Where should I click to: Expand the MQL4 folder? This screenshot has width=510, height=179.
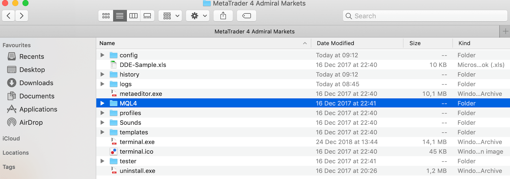(x=102, y=103)
